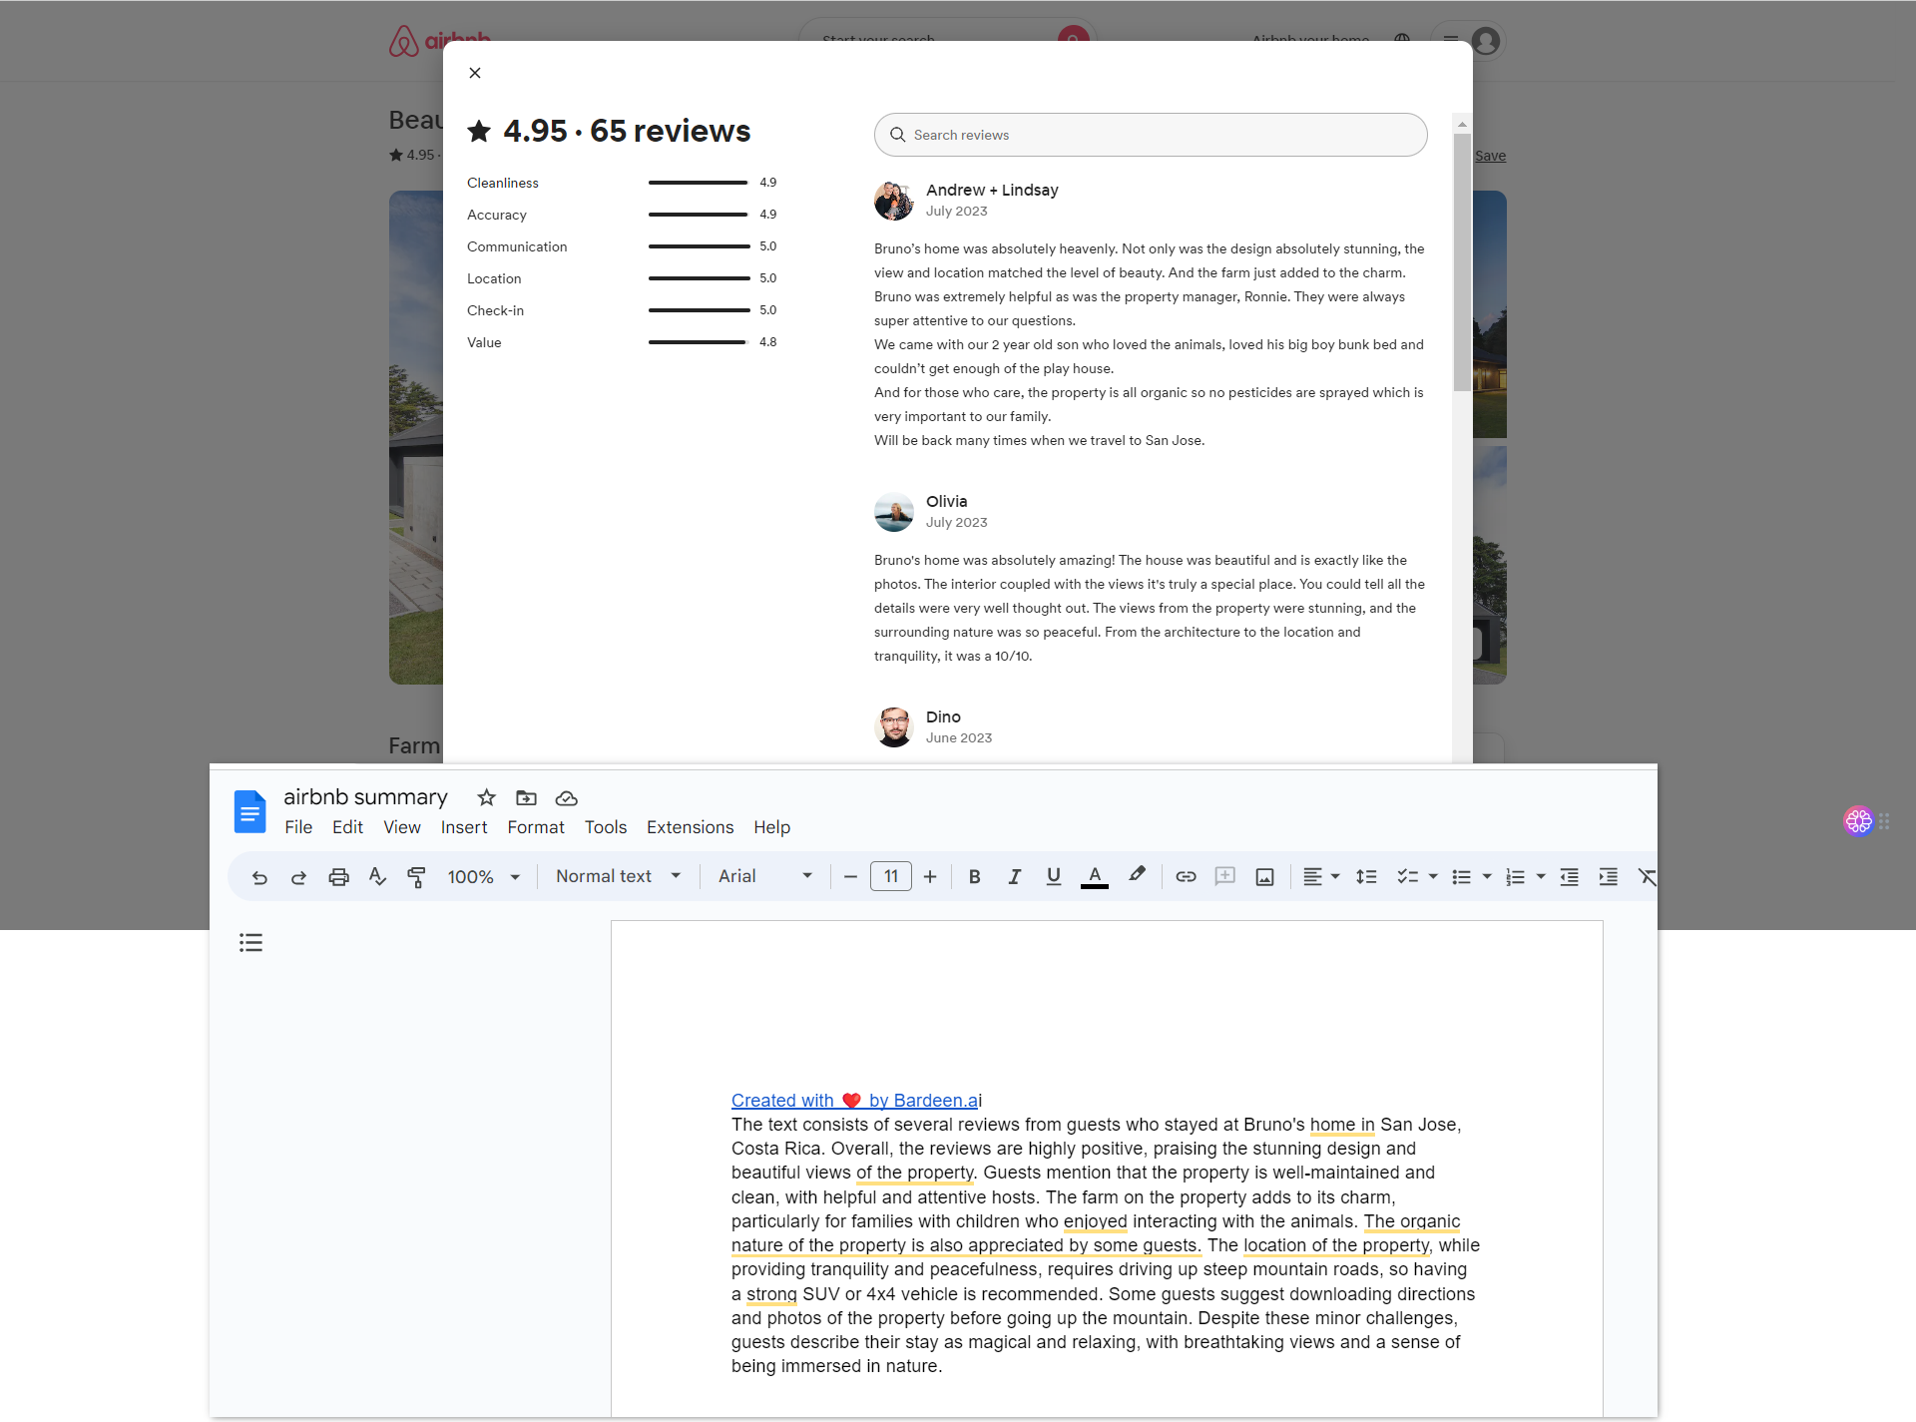Click the text color swatch button
The height and width of the screenshot is (1422, 1916).
click(1095, 877)
